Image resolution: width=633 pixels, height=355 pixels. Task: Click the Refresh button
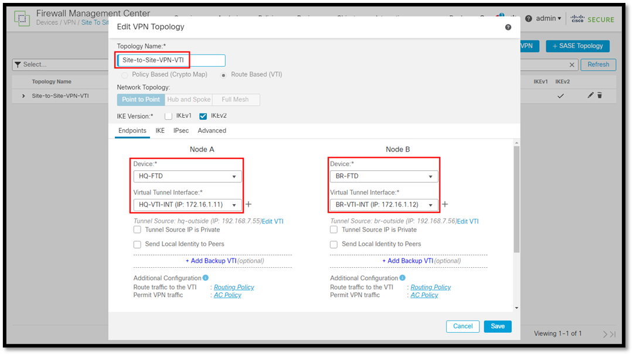[598, 64]
